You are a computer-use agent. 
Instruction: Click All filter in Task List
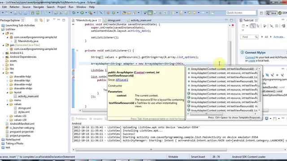266,37
